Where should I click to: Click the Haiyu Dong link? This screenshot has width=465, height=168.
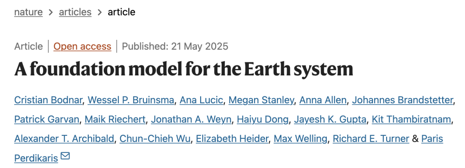(263, 120)
